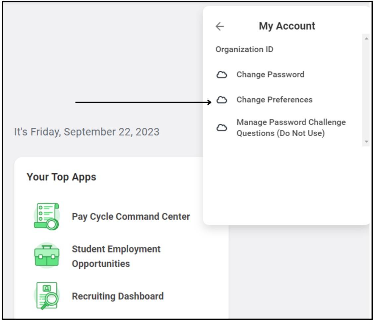Choose Manage Password Challenge Questions (Do Not Use)

[x=291, y=128]
